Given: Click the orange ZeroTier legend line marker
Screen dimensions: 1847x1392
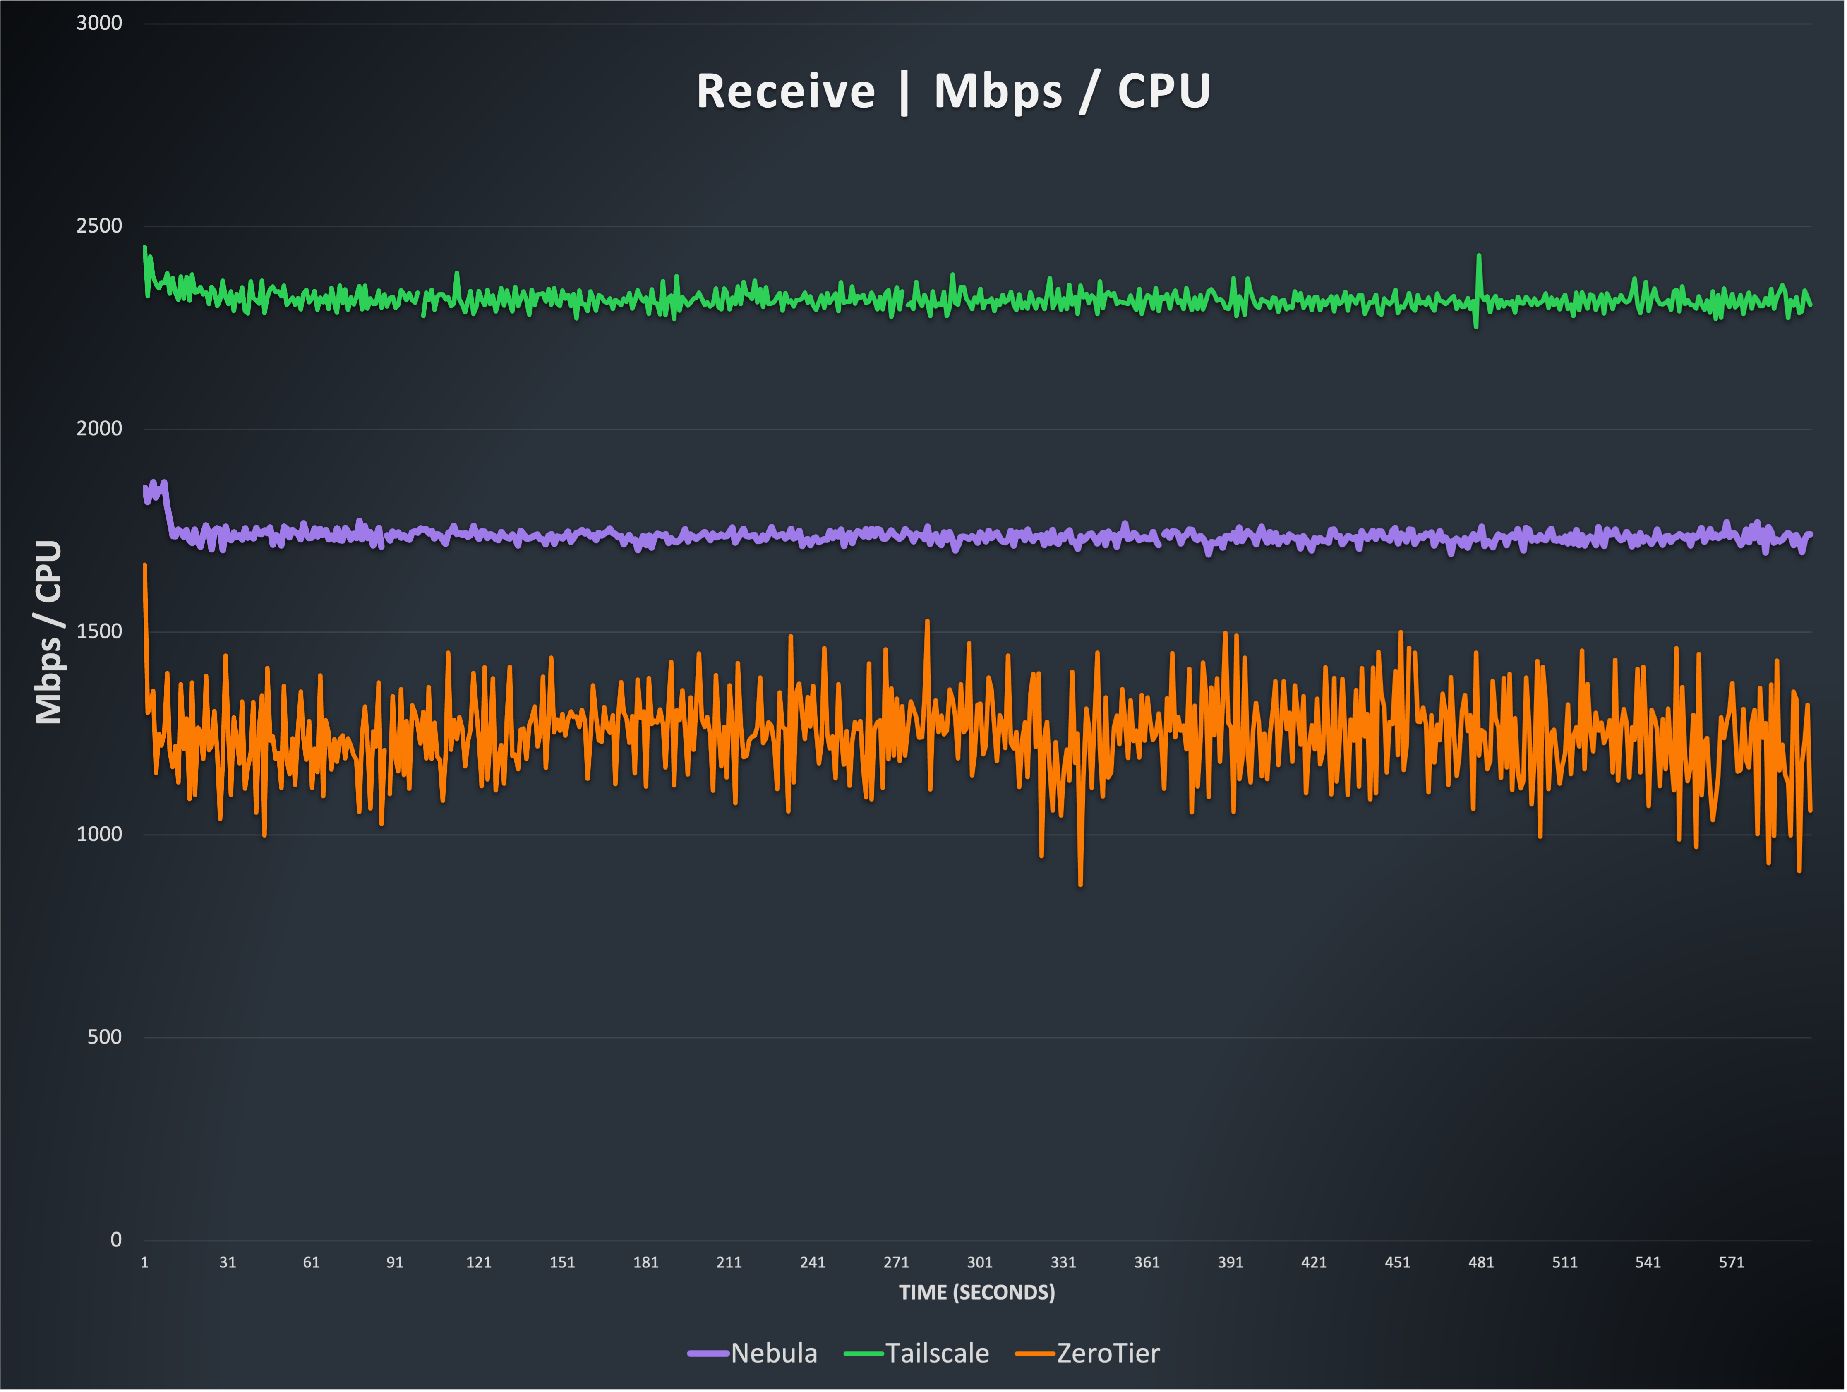Looking at the screenshot, I should [1035, 1354].
